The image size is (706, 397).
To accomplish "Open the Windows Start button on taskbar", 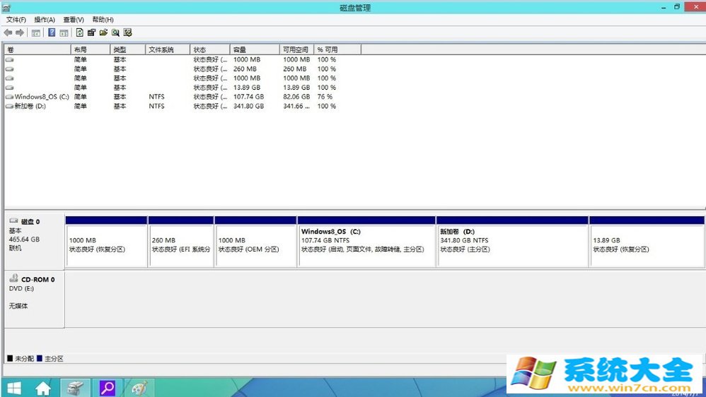I will tap(14, 389).
